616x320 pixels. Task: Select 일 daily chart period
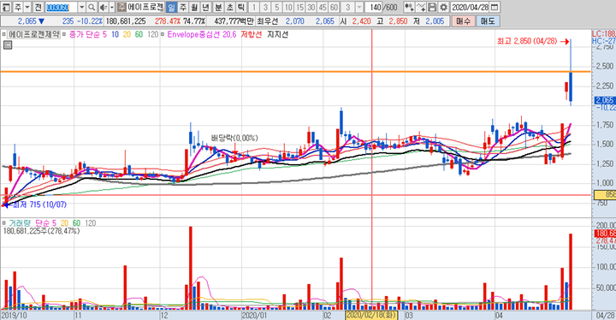(172, 7)
